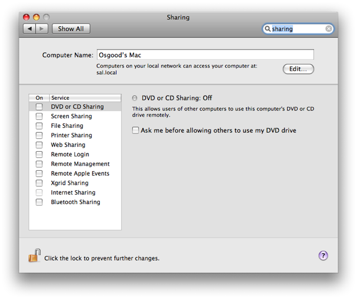
Task: Click the sal.local address text
Action: tap(107, 73)
